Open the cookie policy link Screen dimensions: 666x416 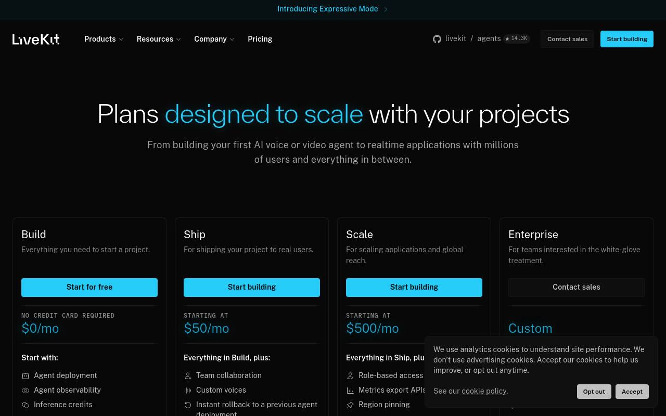(484, 391)
